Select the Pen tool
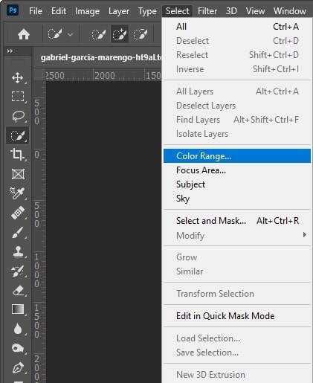The image size is (313, 383). [18, 367]
